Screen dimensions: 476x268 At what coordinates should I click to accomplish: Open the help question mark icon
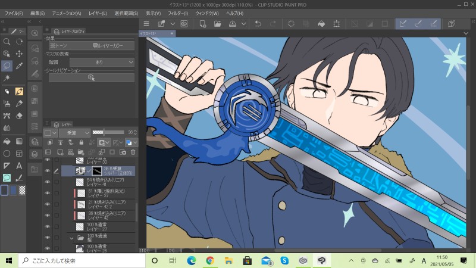coord(452,24)
